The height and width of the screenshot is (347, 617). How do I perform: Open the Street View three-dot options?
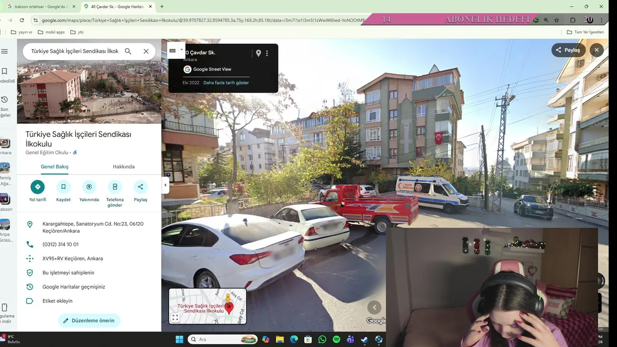pos(268,53)
